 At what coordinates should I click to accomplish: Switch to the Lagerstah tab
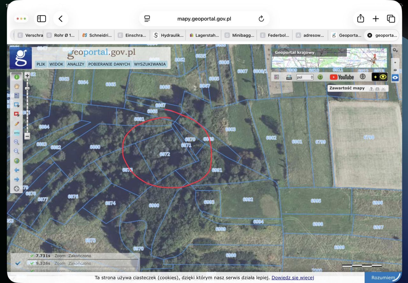204,35
